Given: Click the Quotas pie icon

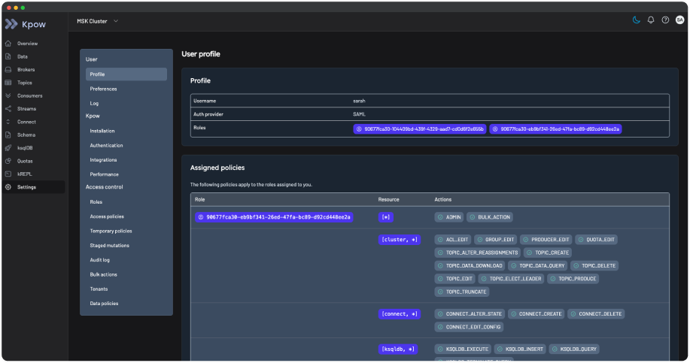Looking at the screenshot, I should tap(8, 161).
